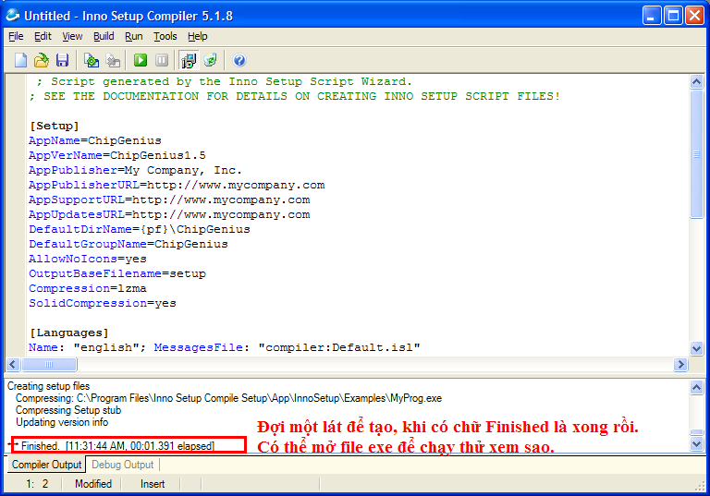
Task: Click the green Run button icon
Action: [x=141, y=60]
